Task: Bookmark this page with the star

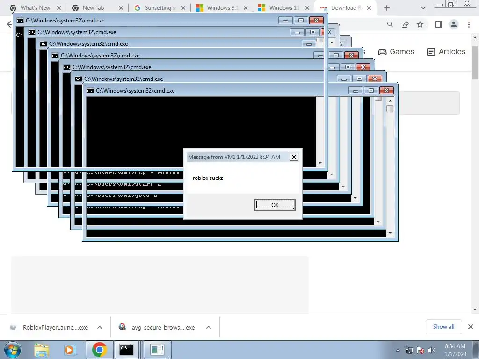Action: (421, 24)
